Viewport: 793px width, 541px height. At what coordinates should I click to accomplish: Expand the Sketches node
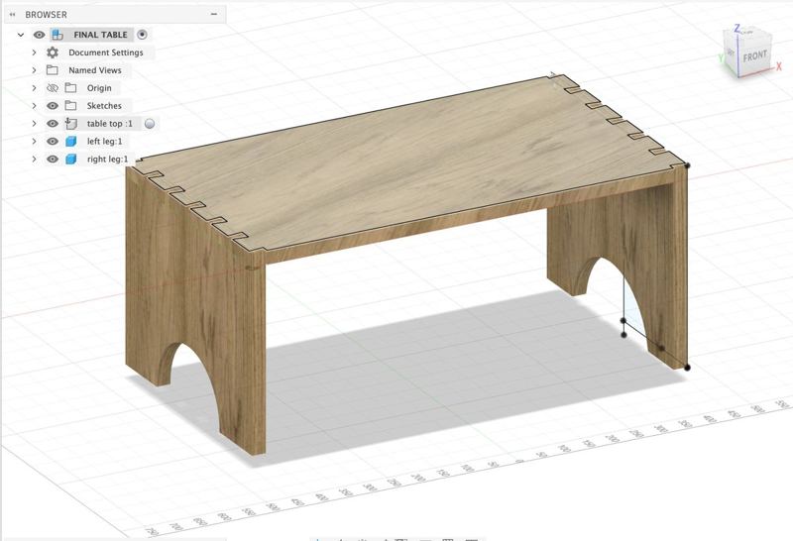[34, 106]
